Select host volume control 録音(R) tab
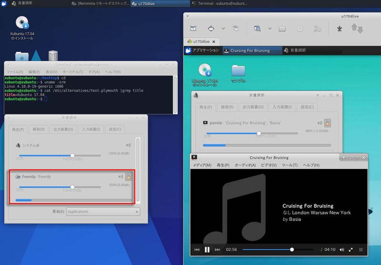The width and height of the screenshot is (381, 265). coord(39,129)
